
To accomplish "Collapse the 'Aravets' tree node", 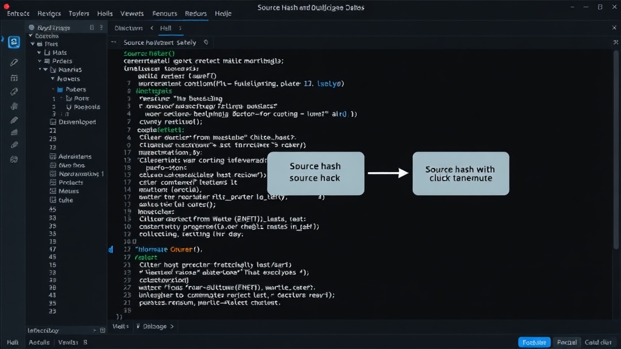I will pos(53,79).
